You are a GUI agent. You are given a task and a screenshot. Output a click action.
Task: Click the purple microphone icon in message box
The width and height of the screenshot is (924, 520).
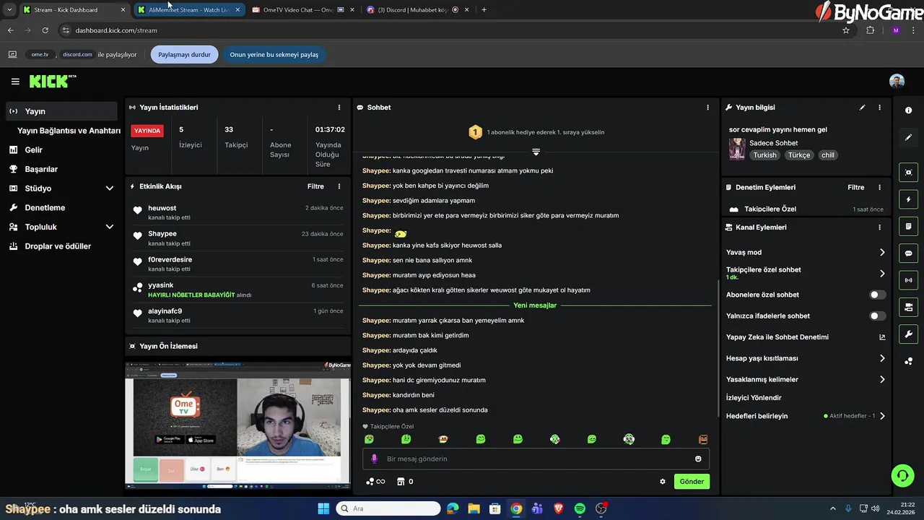click(374, 459)
